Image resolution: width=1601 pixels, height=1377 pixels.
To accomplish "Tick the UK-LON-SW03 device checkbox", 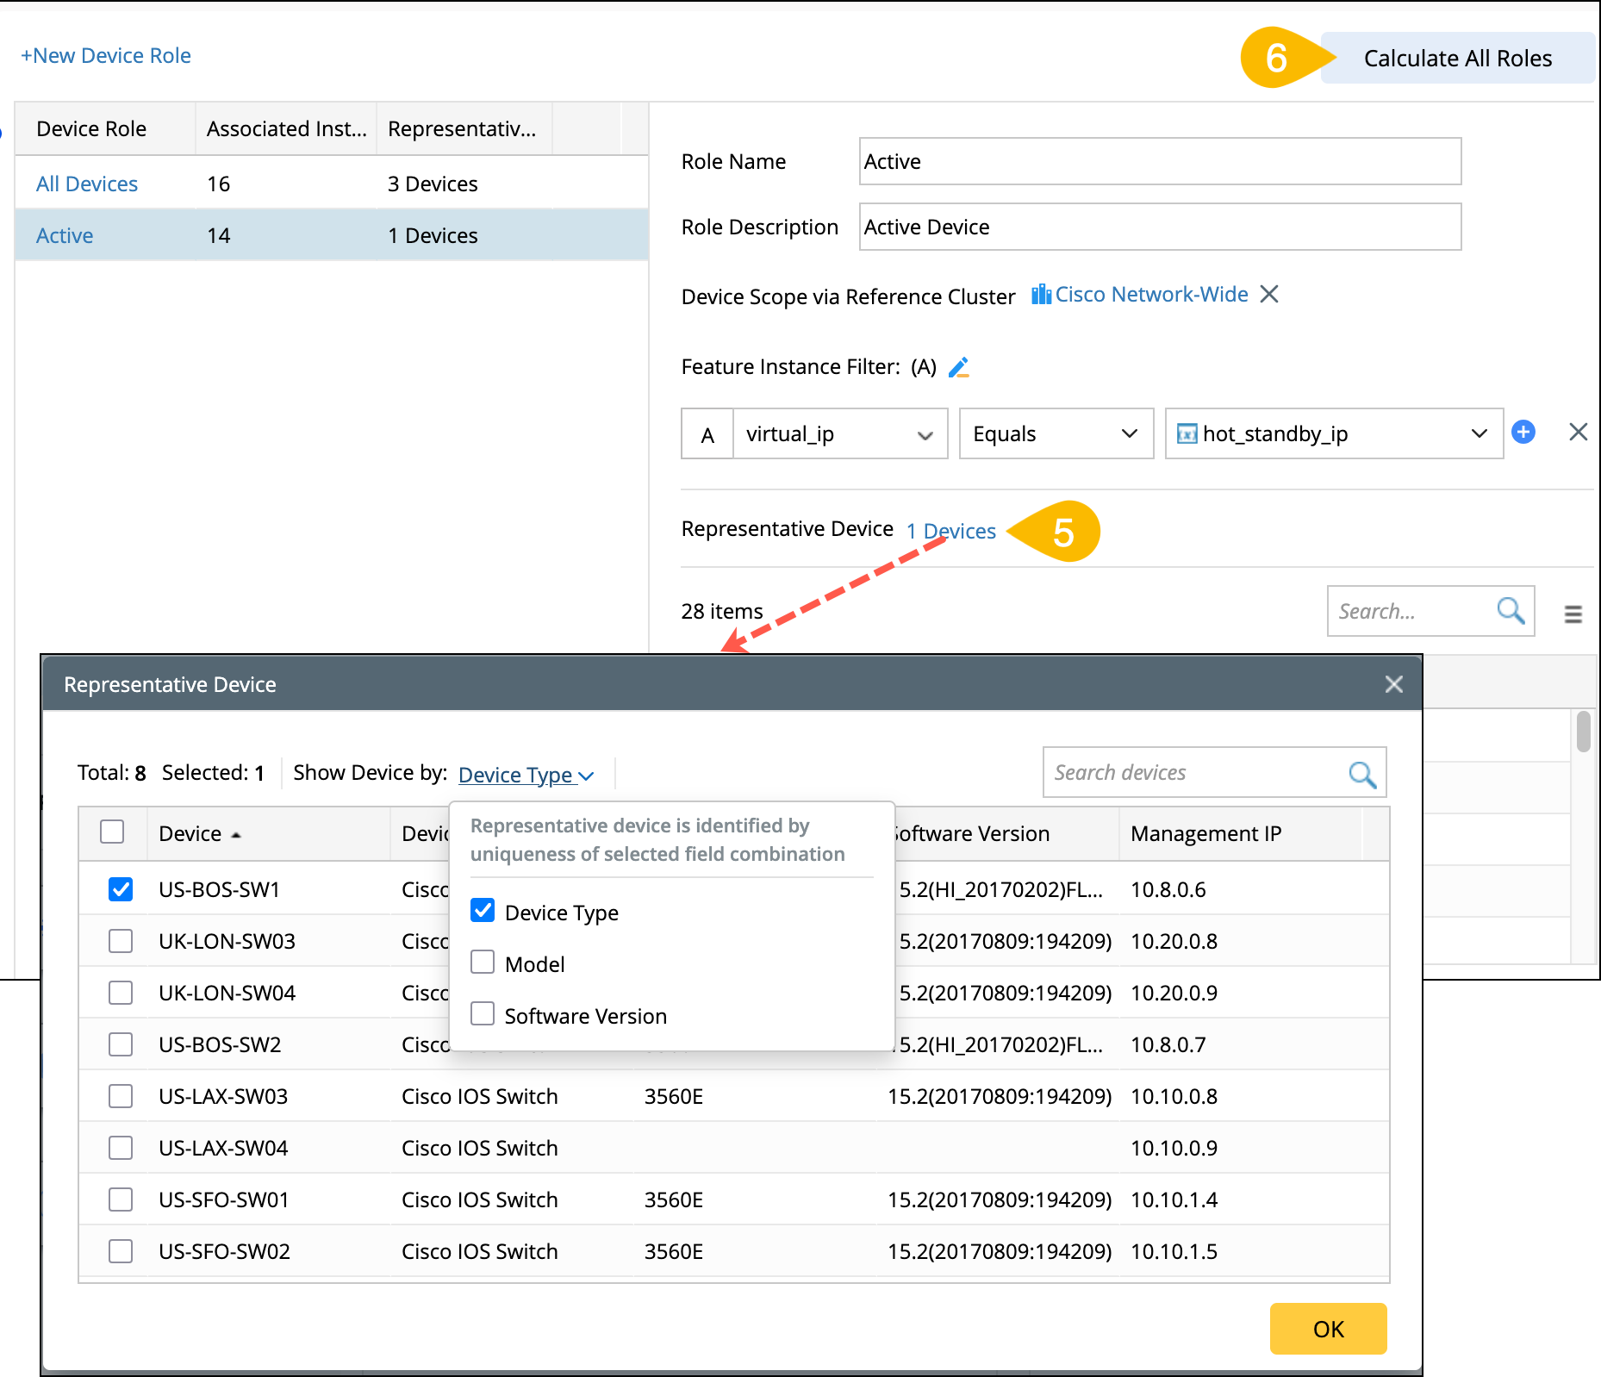I will click(121, 941).
